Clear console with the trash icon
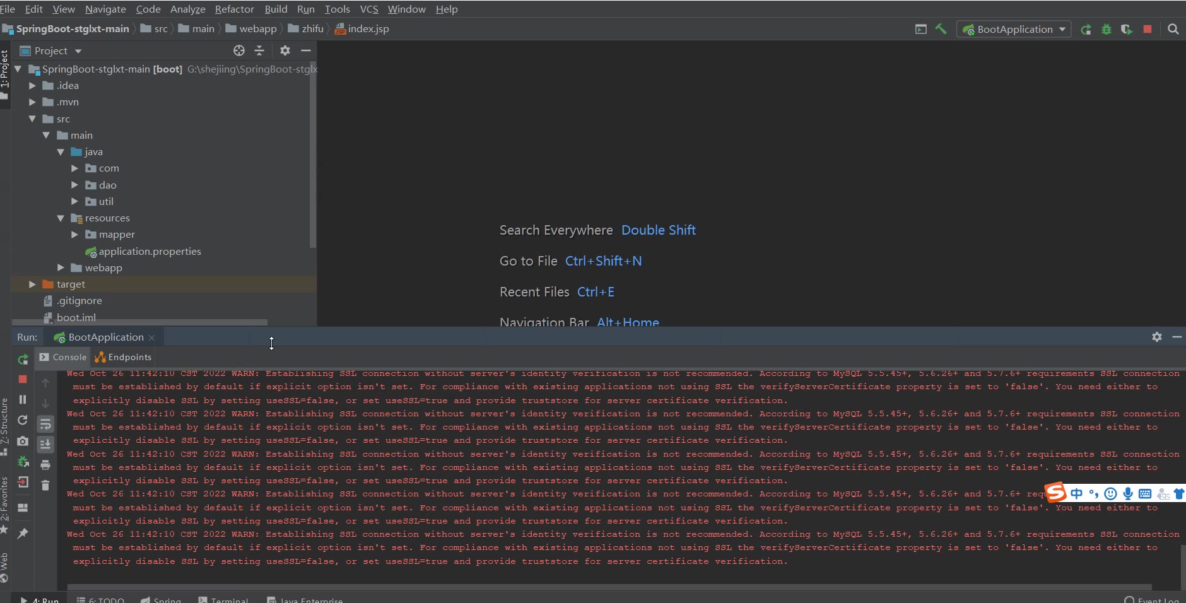Image resolution: width=1186 pixels, height=603 pixels. click(45, 485)
